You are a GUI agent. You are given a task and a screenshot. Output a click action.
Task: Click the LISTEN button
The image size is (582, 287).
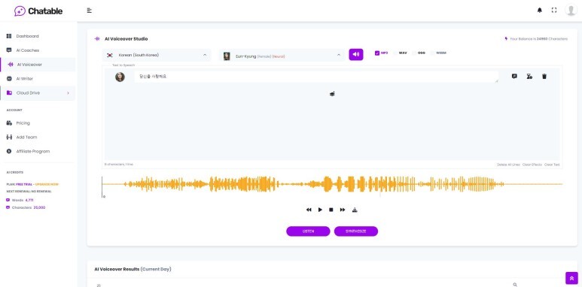308,231
